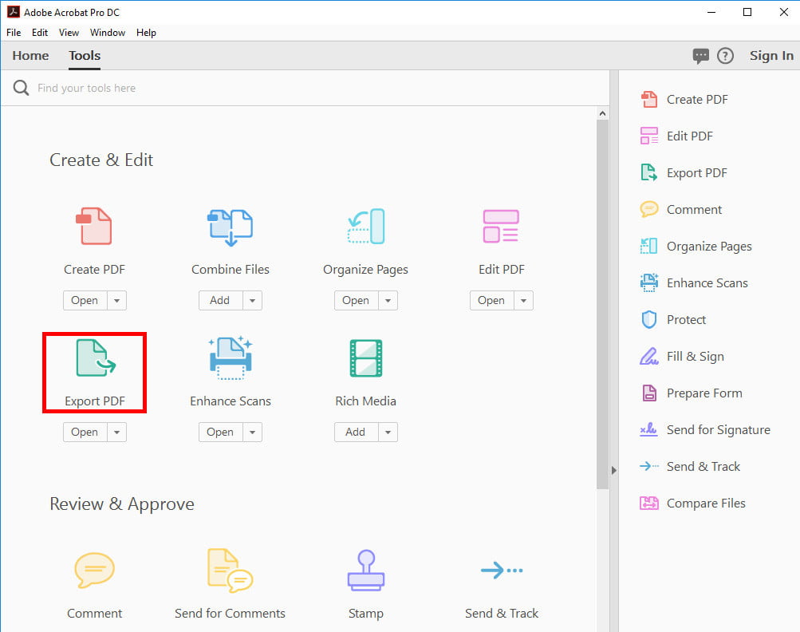
Task: Select the Enhance Scans tool icon
Action: coord(230,357)
